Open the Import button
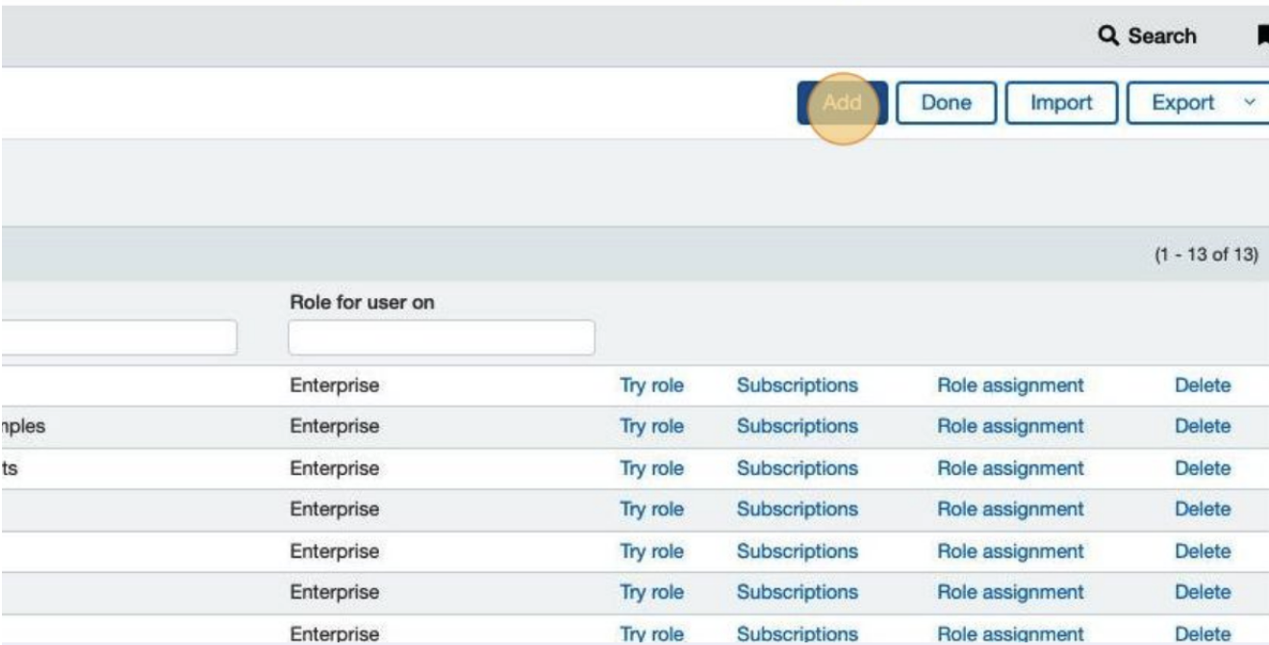 [1061, 103]
